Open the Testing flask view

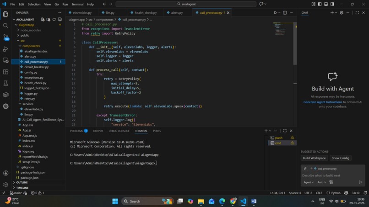click(5, 83)
